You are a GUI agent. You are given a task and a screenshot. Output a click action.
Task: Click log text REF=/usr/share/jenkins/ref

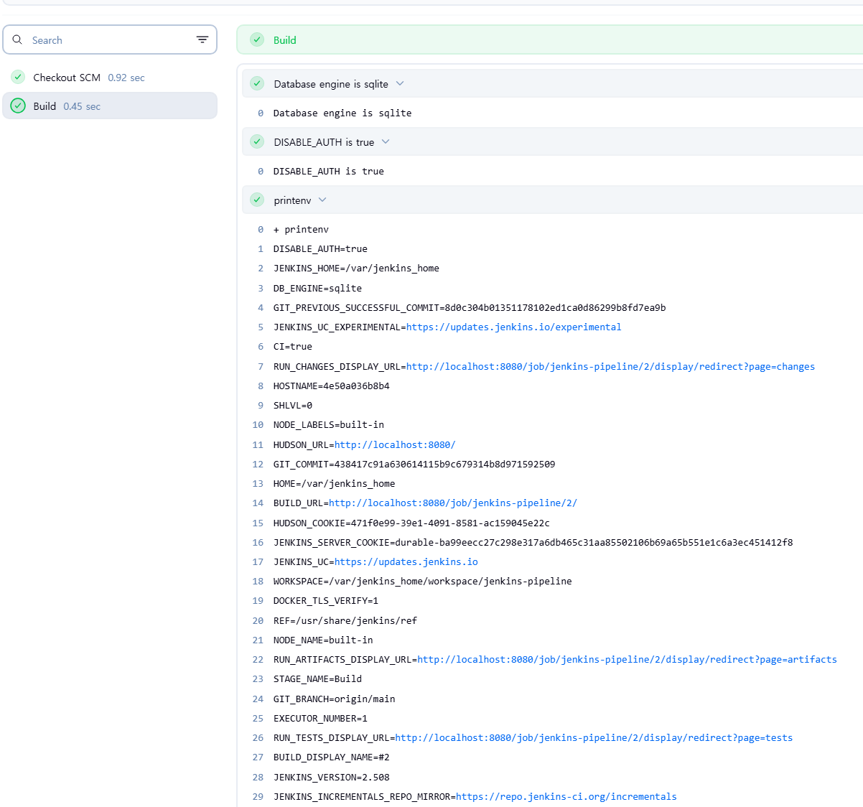point(345,620)
